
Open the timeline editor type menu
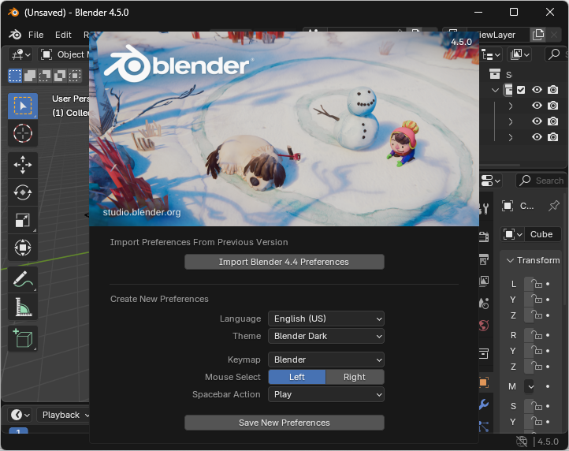20,415
